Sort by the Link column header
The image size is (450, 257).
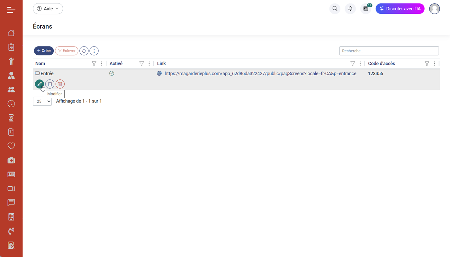[161, 64]
